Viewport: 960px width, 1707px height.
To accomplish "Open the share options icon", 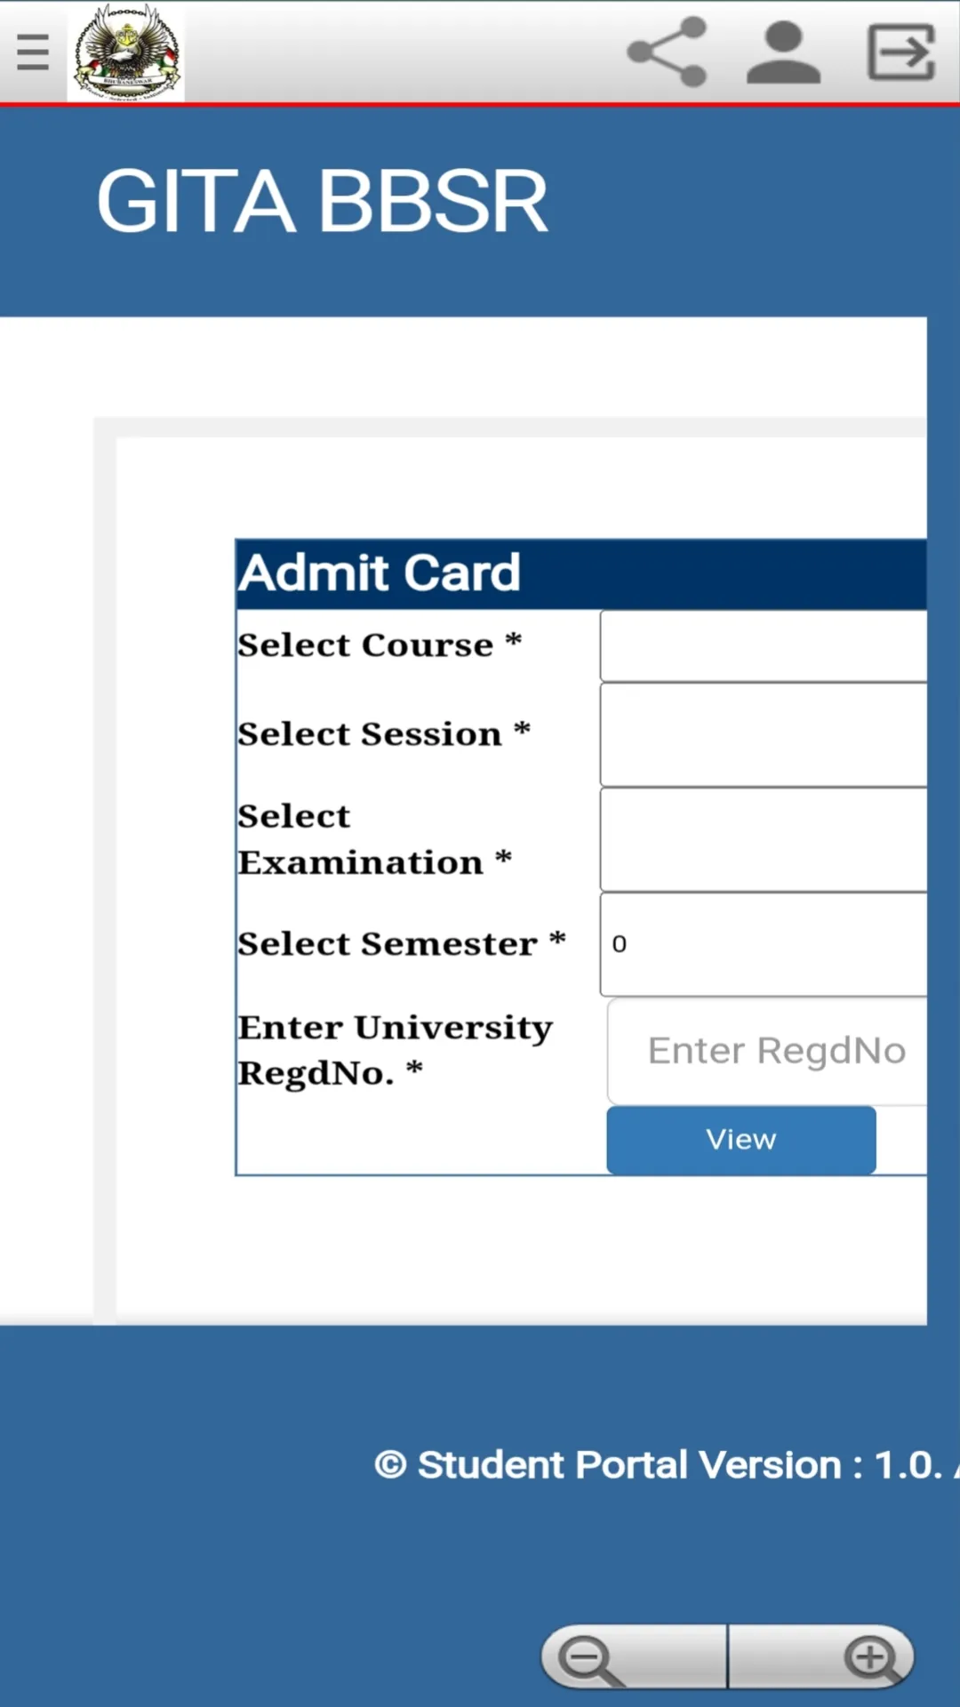I will coord(668,52).
